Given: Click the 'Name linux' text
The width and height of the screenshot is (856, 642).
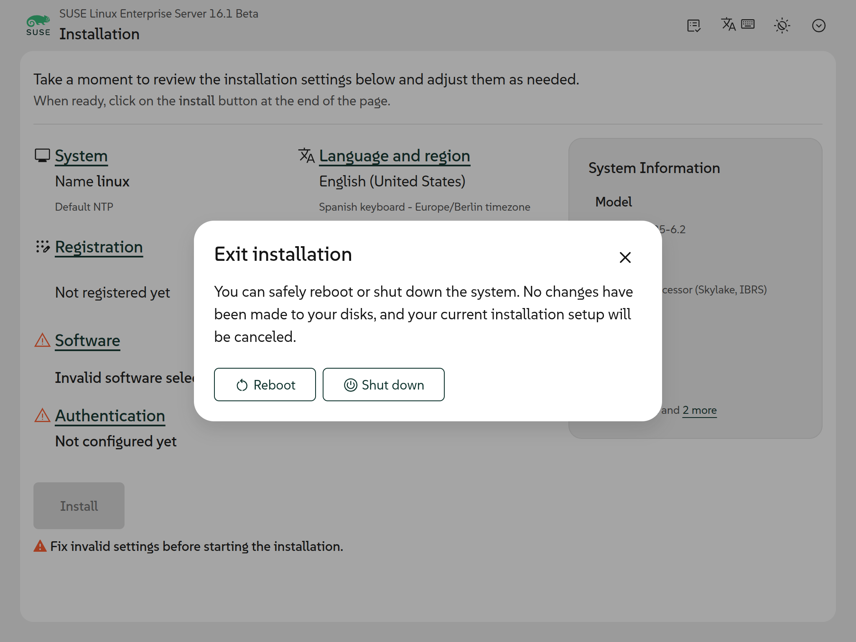Looking at the screenshot, I should point(92,181).
